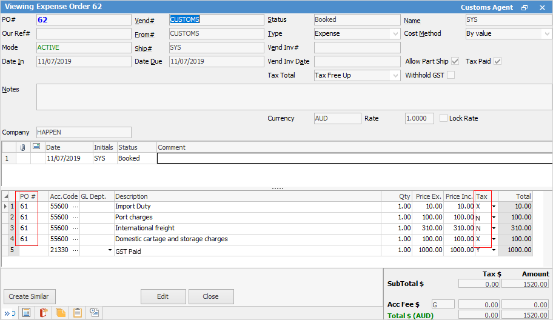553x320 pixels.
Task: Click the Notes text field
Action: point(294,96)
